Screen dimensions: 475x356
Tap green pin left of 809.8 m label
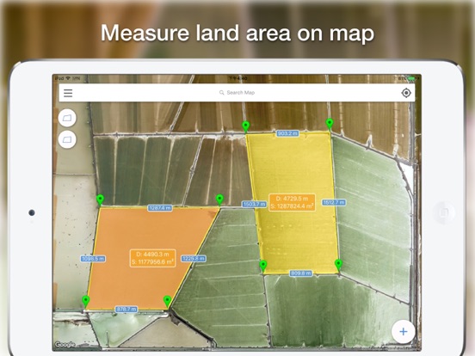pyautogui.click(x=263, y=266)
